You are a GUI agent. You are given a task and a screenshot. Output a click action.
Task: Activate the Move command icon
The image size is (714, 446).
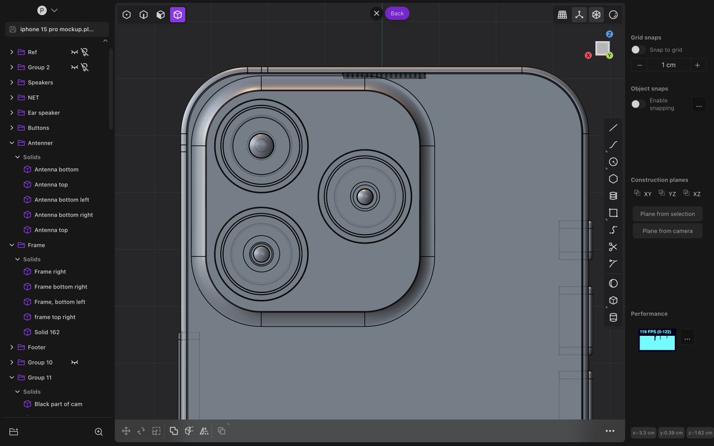126,431
